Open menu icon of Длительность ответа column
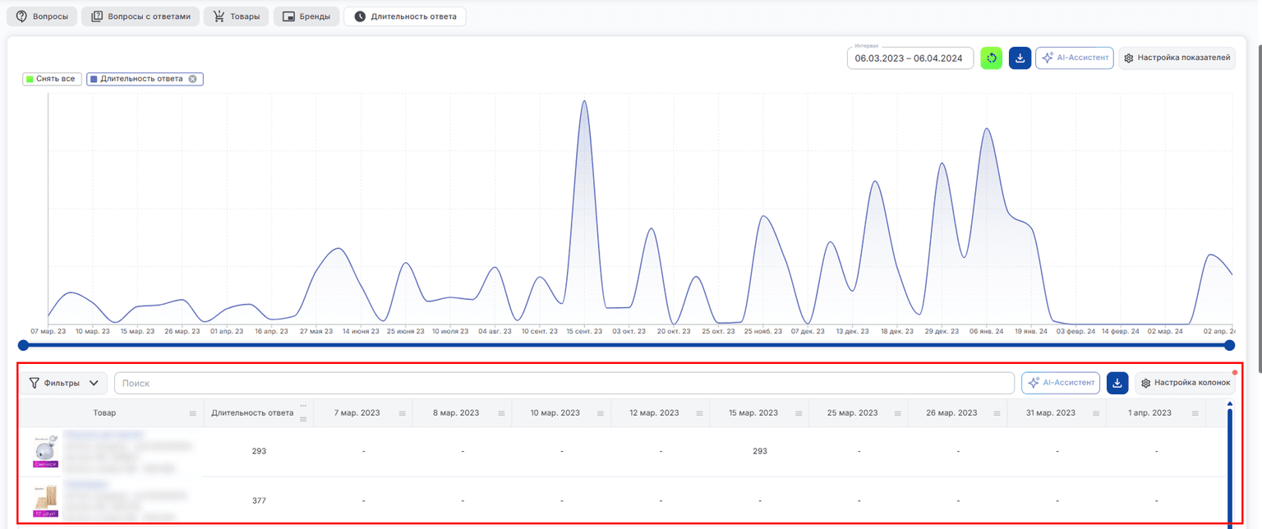The width and height of the screenshot is (1262, 529). [x=303, y=420]
